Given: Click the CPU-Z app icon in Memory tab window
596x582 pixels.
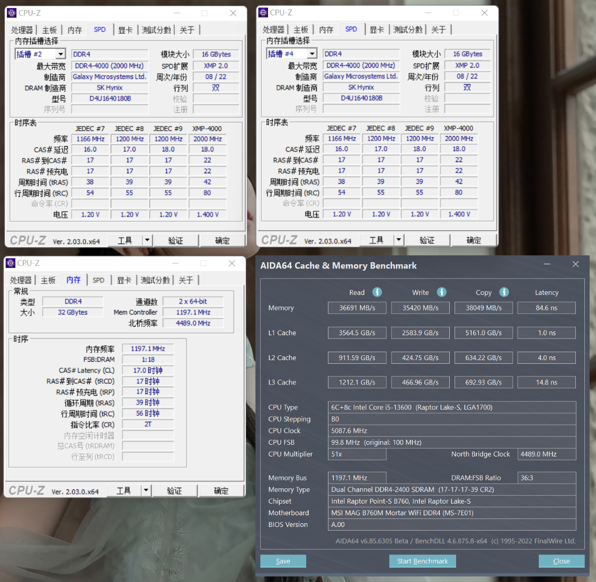Looking at the screenshot, I should click(x=11, y=263).
